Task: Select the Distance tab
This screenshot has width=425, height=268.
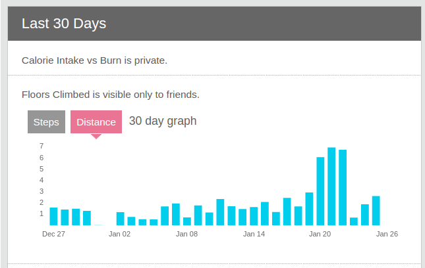Action: coord(96,122)
